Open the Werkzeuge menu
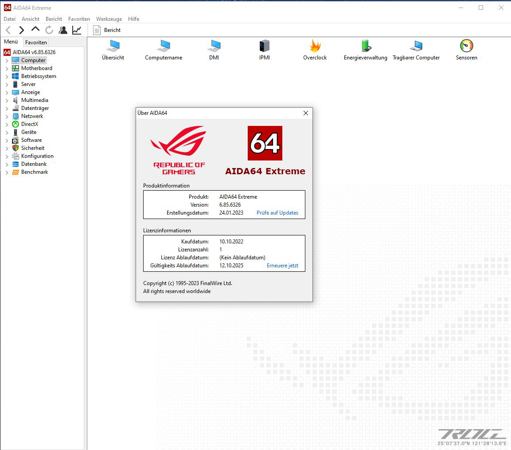 [x=109, y=19]
